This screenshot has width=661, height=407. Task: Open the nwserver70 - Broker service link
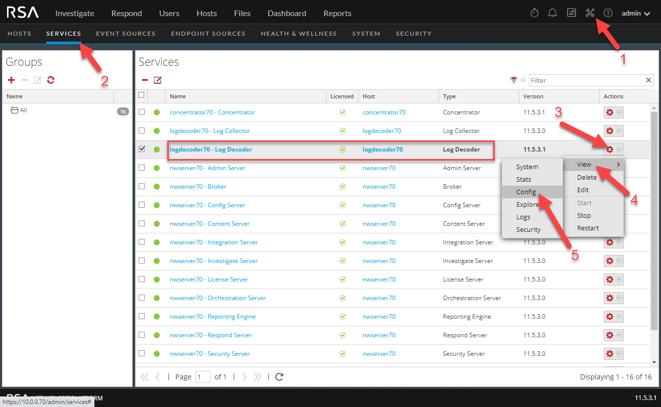(198, 186)
